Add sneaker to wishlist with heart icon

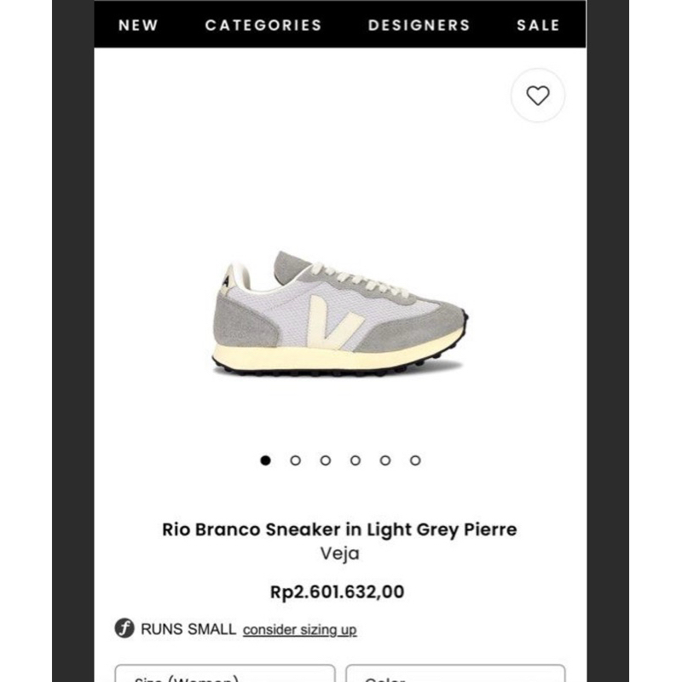pyautogui.click(x=537, y=96)
